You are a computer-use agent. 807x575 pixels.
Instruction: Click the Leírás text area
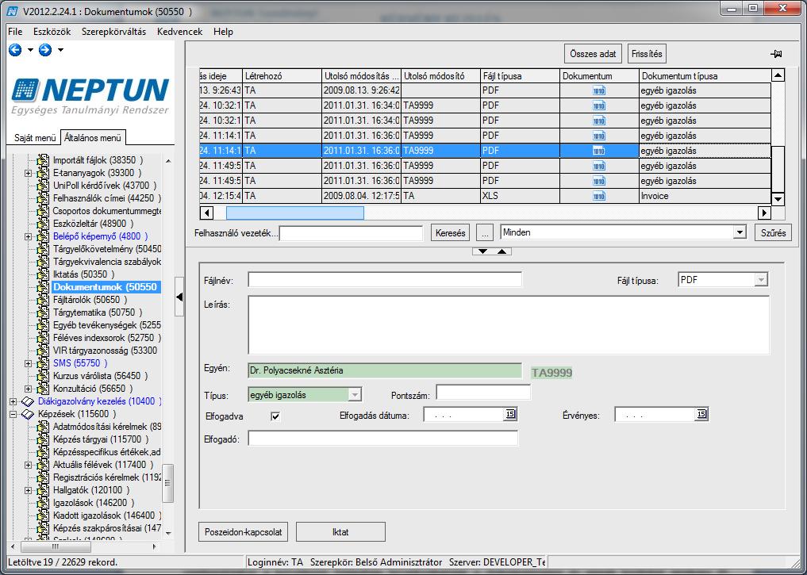(509, 325)
